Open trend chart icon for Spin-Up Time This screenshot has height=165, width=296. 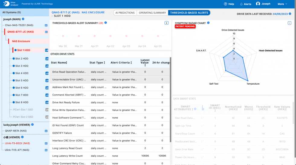point(203,126)
